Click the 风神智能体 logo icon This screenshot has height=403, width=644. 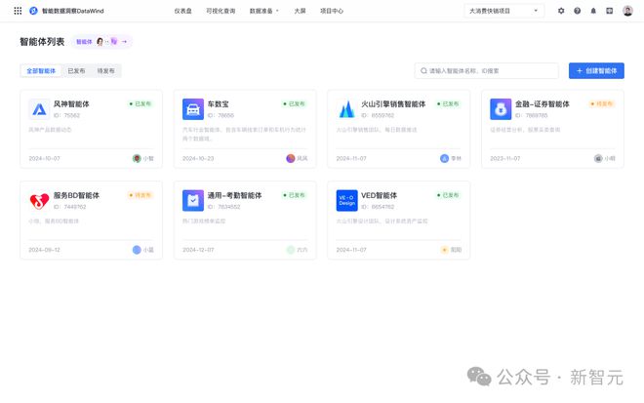tap(39, 109)
